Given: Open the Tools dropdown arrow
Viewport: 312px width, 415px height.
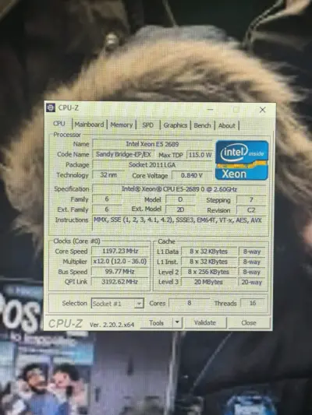Looking at the screenshot, I should [177, 322].
